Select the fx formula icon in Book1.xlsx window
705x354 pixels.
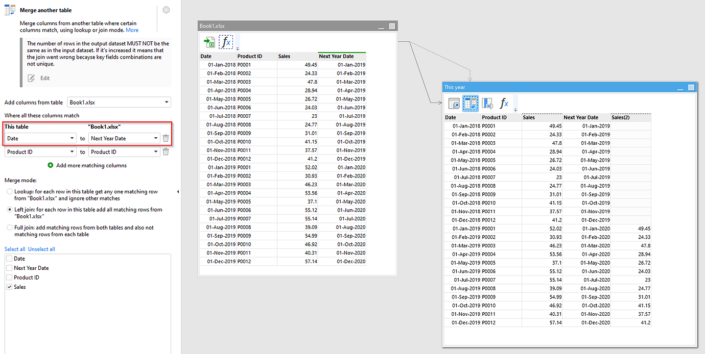[225, 42]
